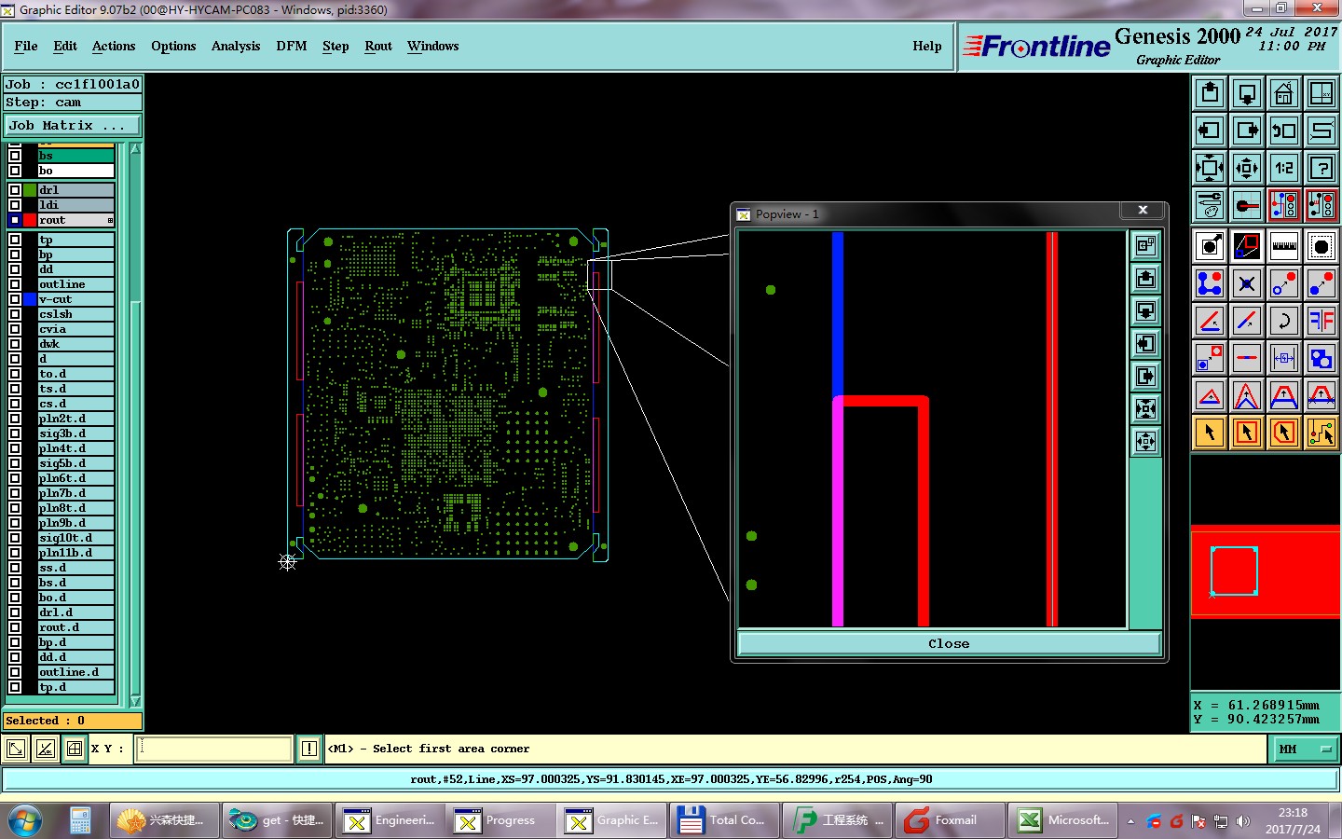The image size is (1342, 839).
Task: Select the polygon selection arrow tool
Action: [1284, 433]
